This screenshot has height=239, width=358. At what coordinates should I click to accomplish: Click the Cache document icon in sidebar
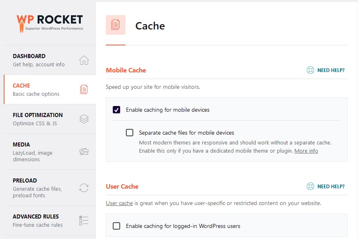(x=84, y=89)
